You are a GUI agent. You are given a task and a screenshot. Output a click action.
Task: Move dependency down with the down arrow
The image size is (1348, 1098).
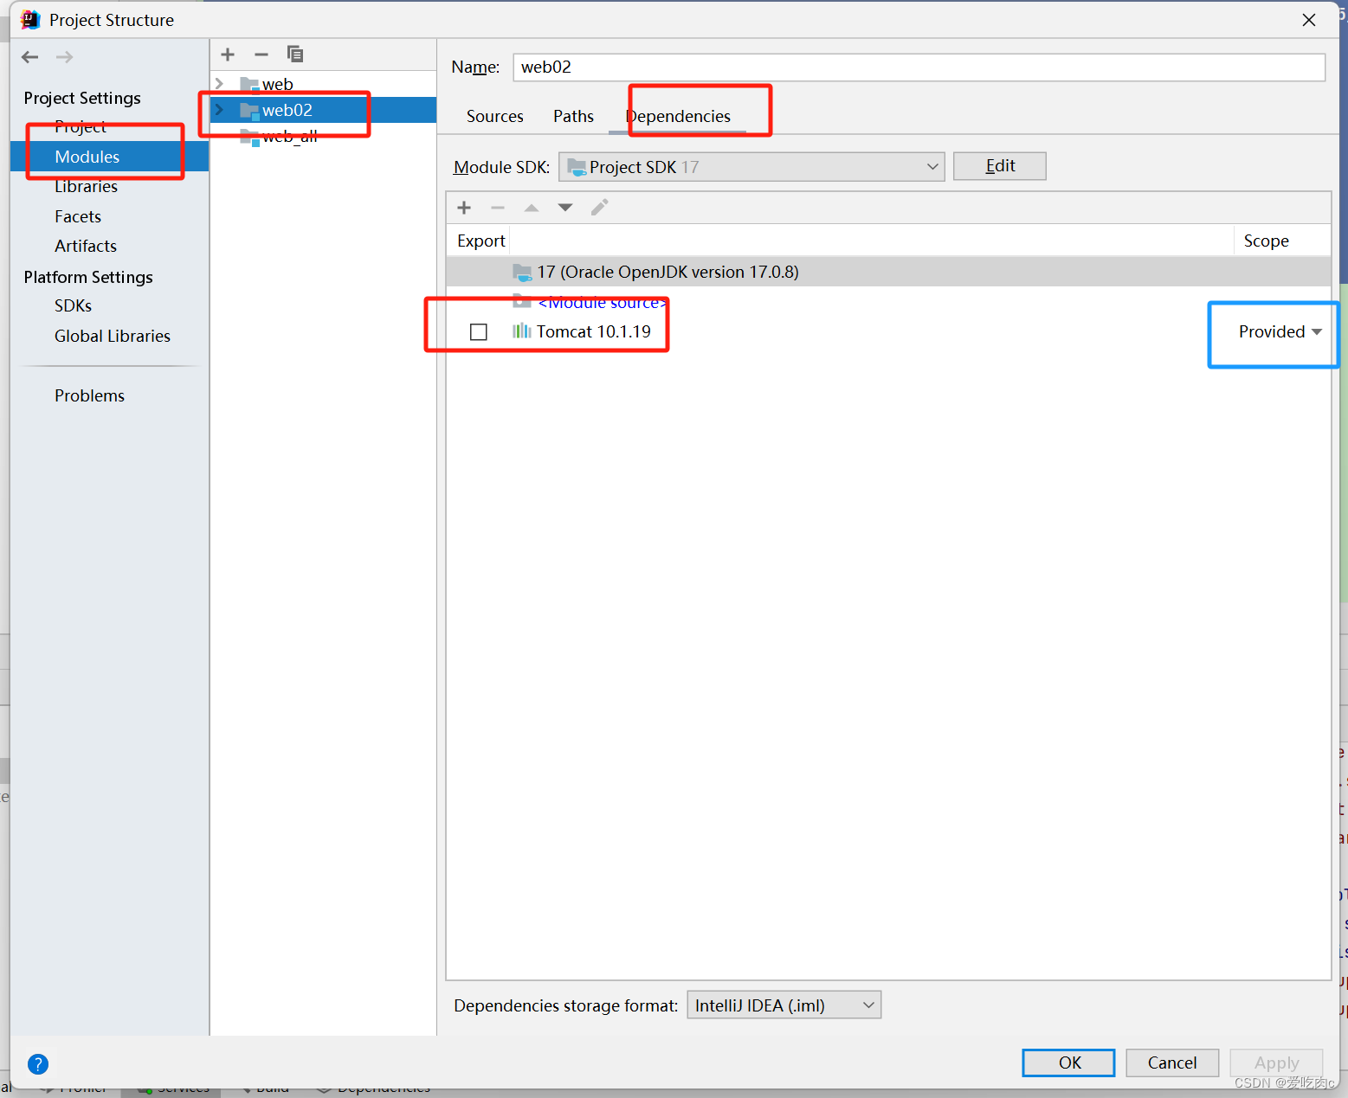(x=565, y=208)
